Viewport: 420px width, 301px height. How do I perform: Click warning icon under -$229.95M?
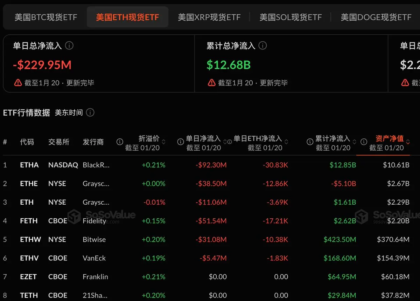18,83
